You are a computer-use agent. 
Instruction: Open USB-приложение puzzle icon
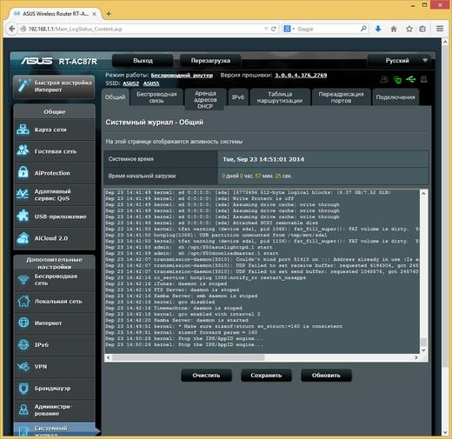(23, 216)
